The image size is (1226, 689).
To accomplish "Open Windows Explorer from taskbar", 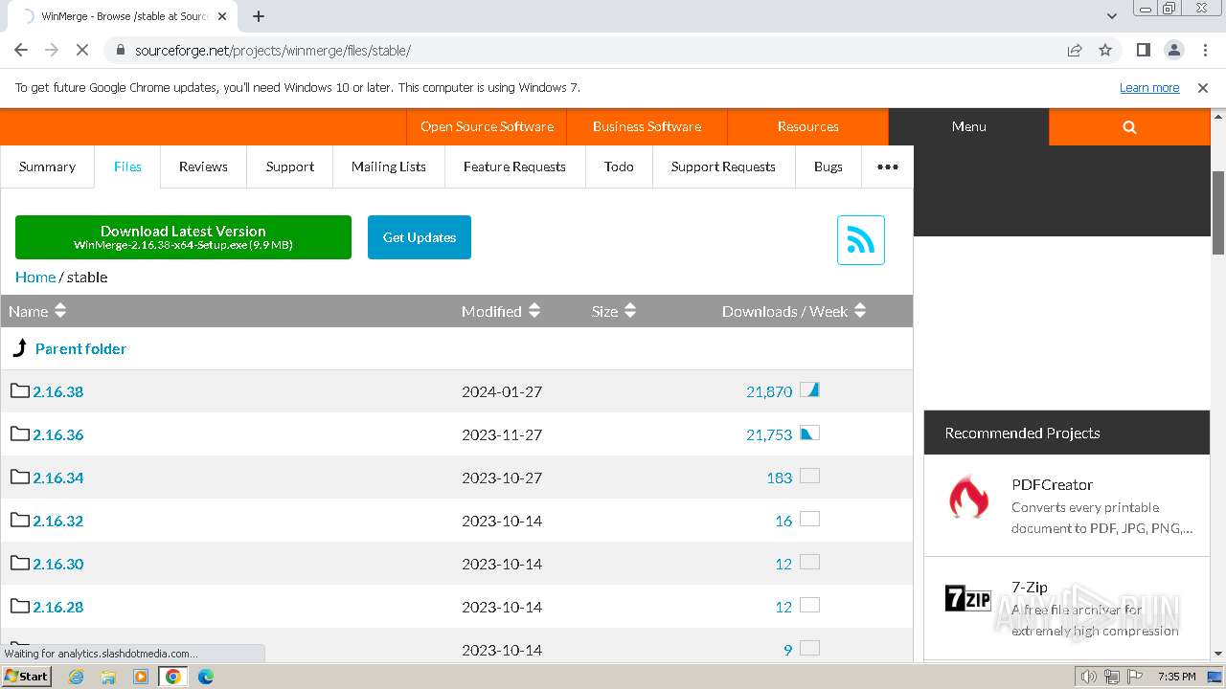I will (x=108, y=677).
